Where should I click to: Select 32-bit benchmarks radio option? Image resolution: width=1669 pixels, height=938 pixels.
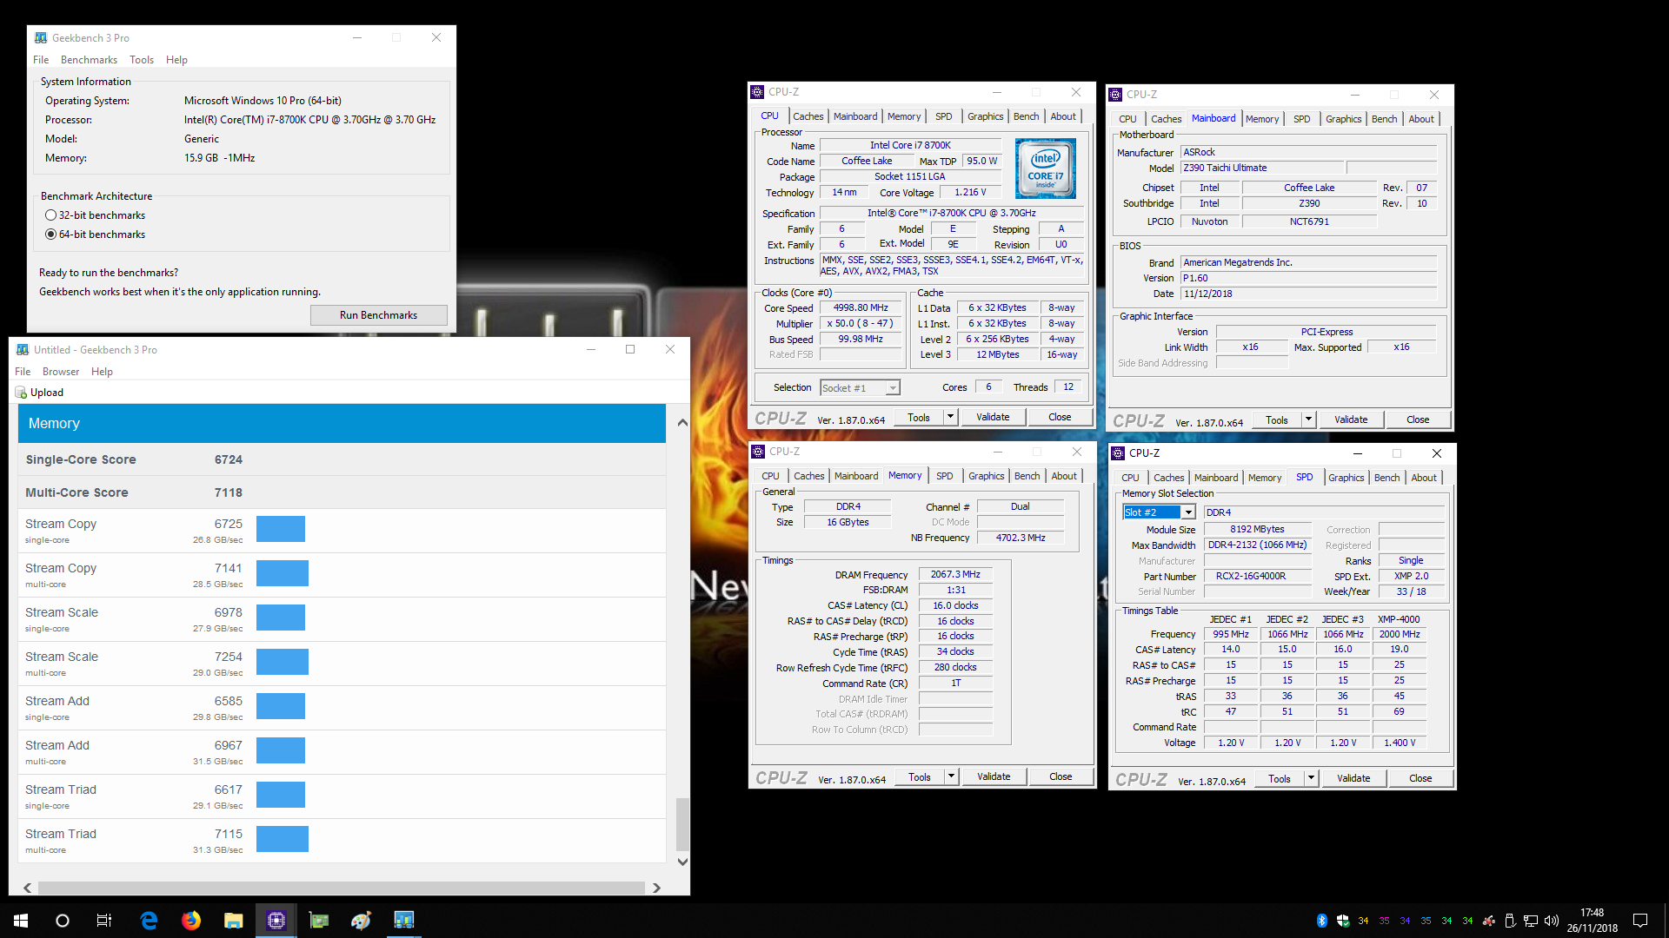(x=51, y=215)
